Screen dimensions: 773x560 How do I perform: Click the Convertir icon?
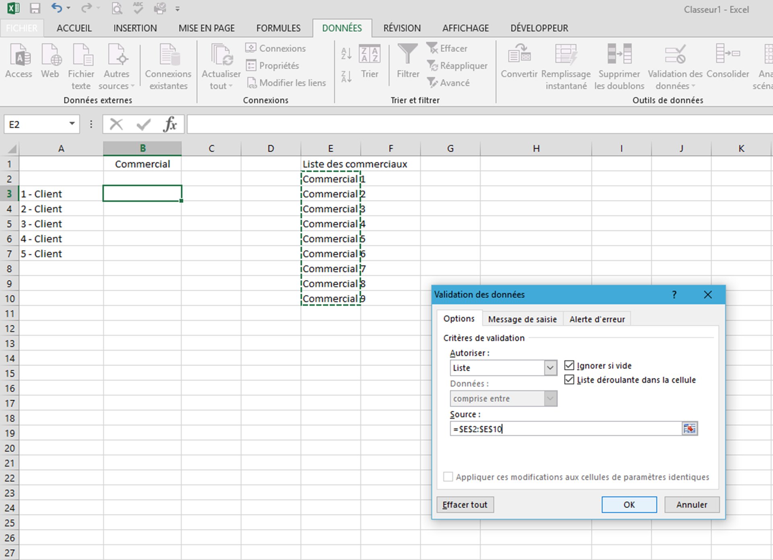tap(519, 55)
